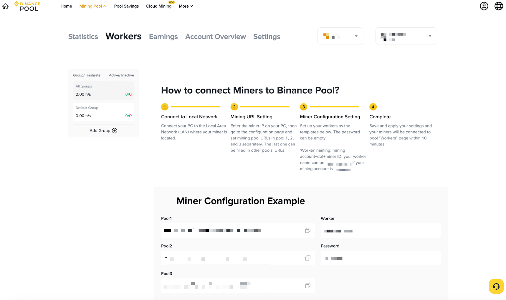Screen dimensions: 506x300
Task: Open the mining account selector dropdown
Action: (406, 36)
